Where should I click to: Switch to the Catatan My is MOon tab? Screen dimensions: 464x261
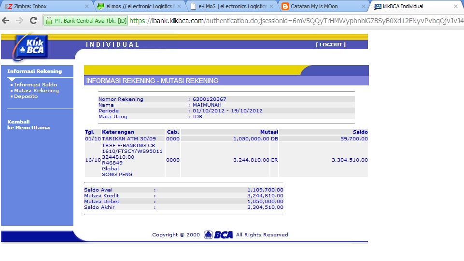(x=323, y=6)
